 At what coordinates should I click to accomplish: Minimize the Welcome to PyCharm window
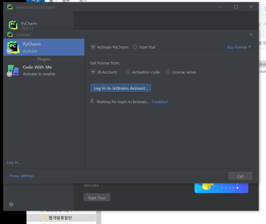coord(220,7)
